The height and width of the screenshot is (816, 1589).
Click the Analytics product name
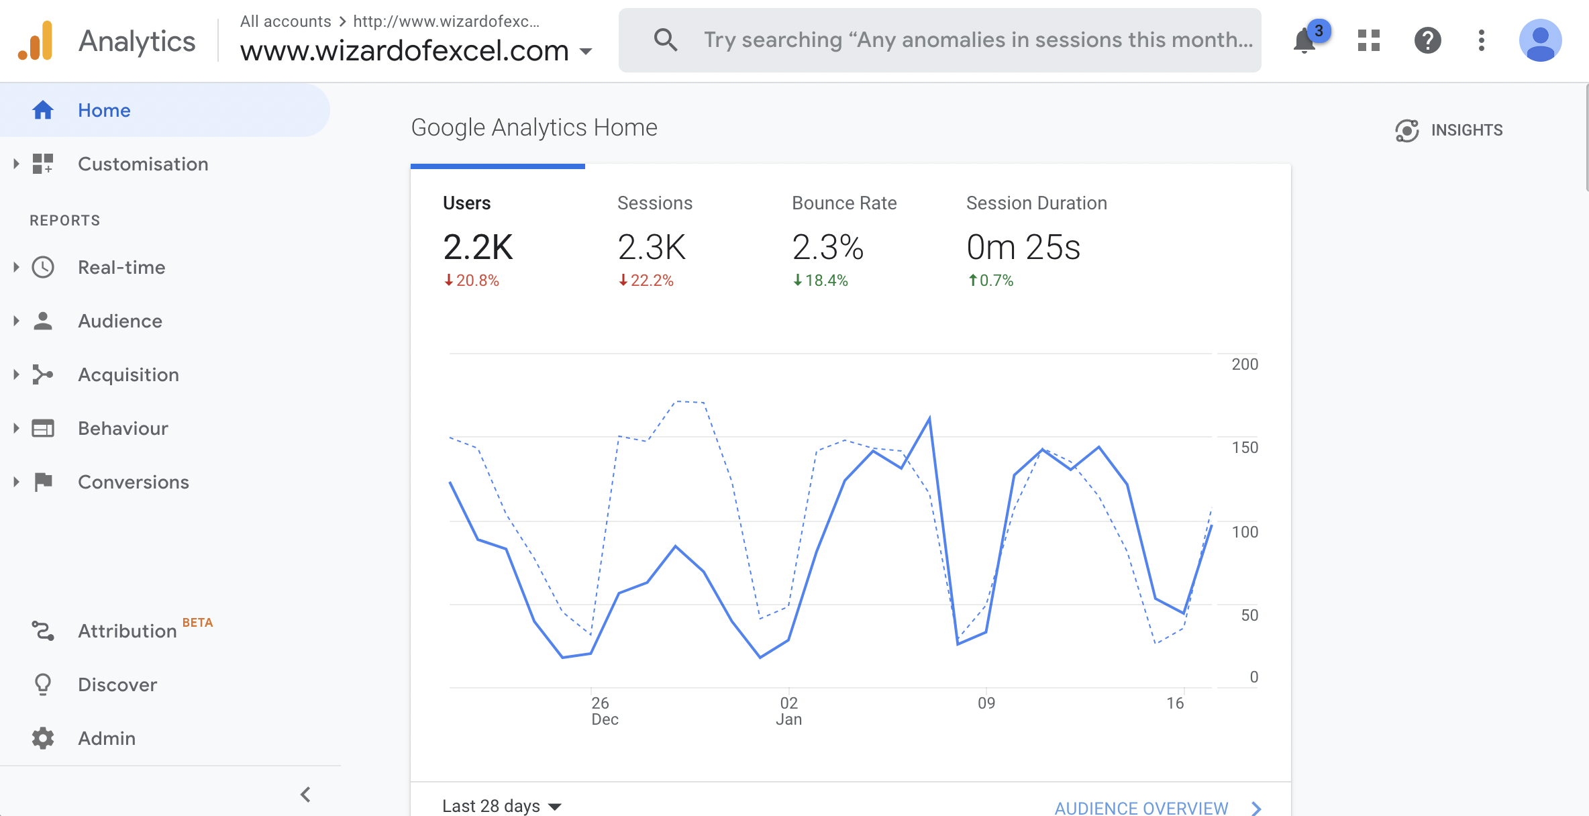pyautogui.click(x=137, y=41)
